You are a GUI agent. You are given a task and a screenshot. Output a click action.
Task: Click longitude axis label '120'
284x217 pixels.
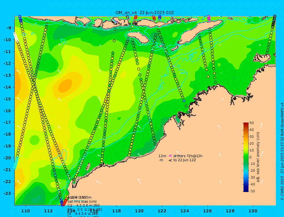pos(139,211)
